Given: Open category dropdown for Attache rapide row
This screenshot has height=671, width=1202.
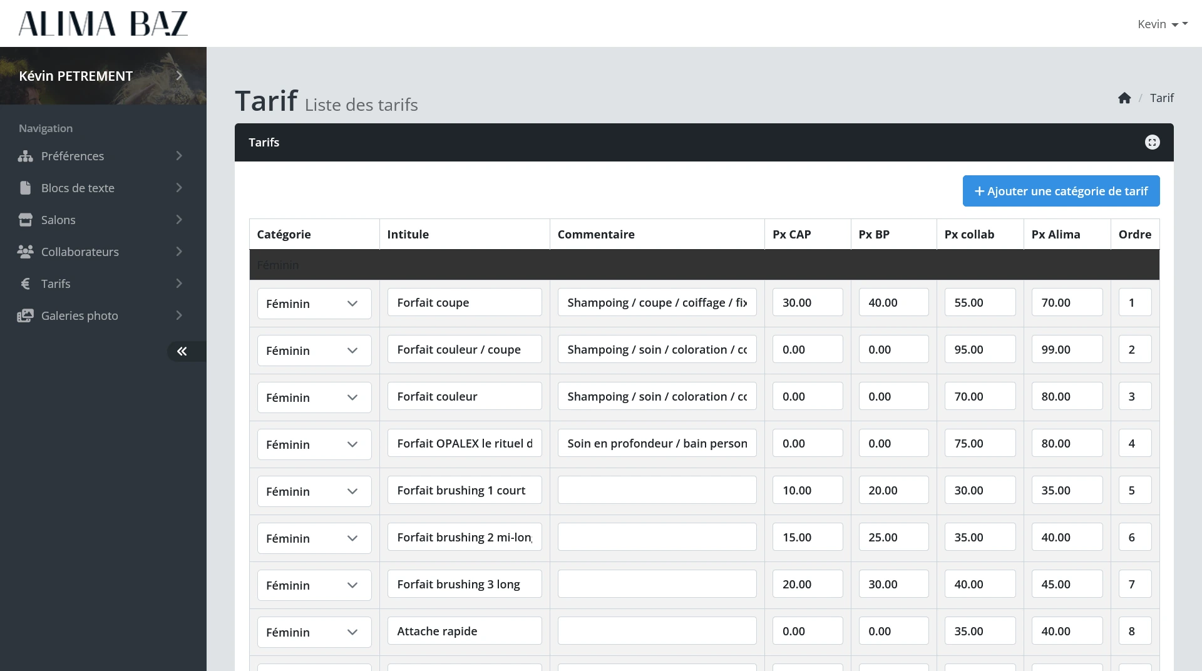Looking at the screenshot, I should 314,632.
